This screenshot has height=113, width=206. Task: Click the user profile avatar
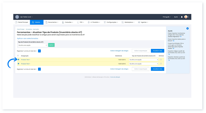(x=186, y=17)
